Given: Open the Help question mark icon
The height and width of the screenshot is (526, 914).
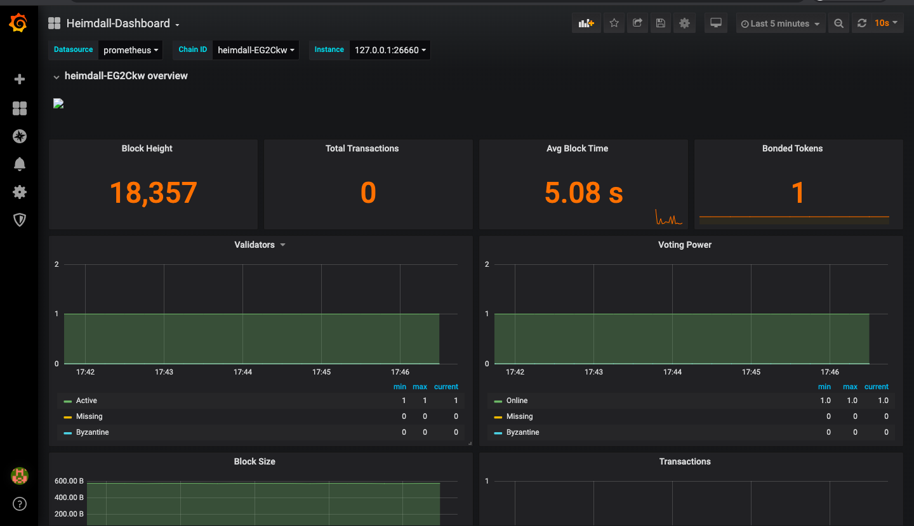Looking at the screenshot, I should coord(20,504).
